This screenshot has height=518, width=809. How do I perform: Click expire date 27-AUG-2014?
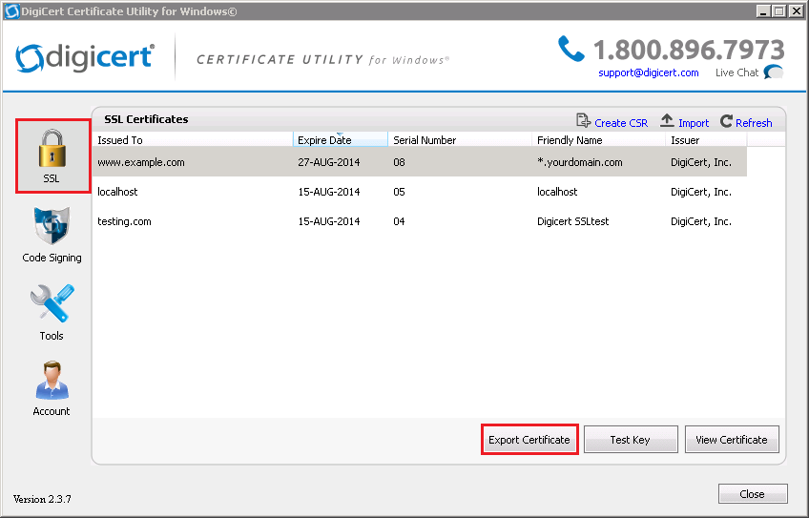pyautogui.click(x=328, y=162)
